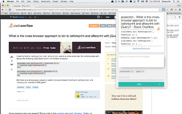Upvote the question

(x=12, y=57)
